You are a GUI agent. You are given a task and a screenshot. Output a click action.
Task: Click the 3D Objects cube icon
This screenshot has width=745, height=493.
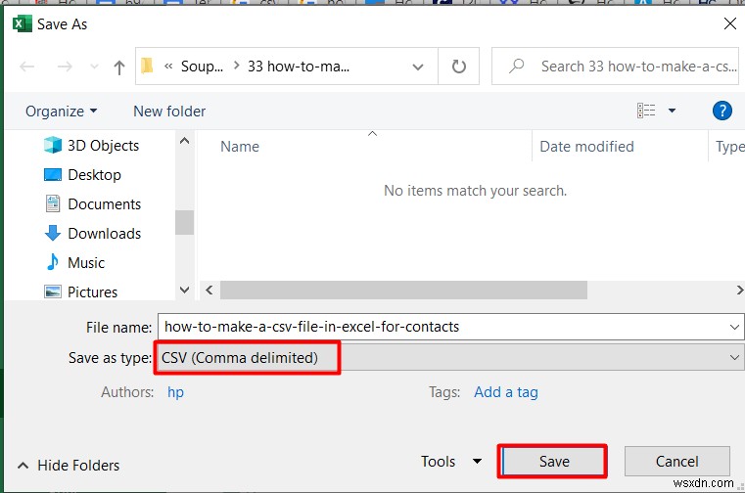pyautogui.click(x=53, y=145)
